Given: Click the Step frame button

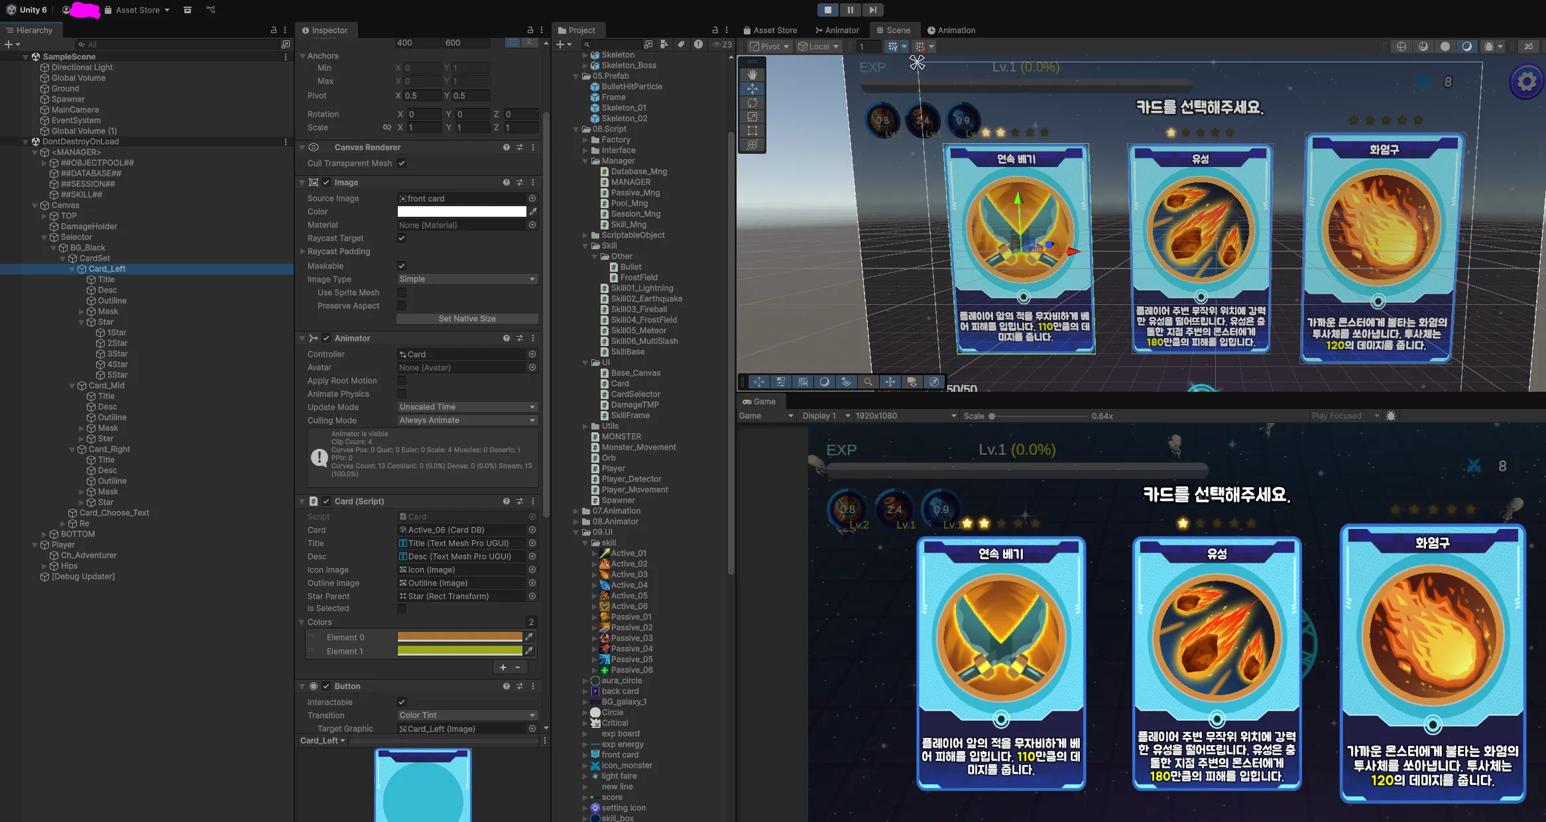Looking at the screenshot, I should 872,10.
